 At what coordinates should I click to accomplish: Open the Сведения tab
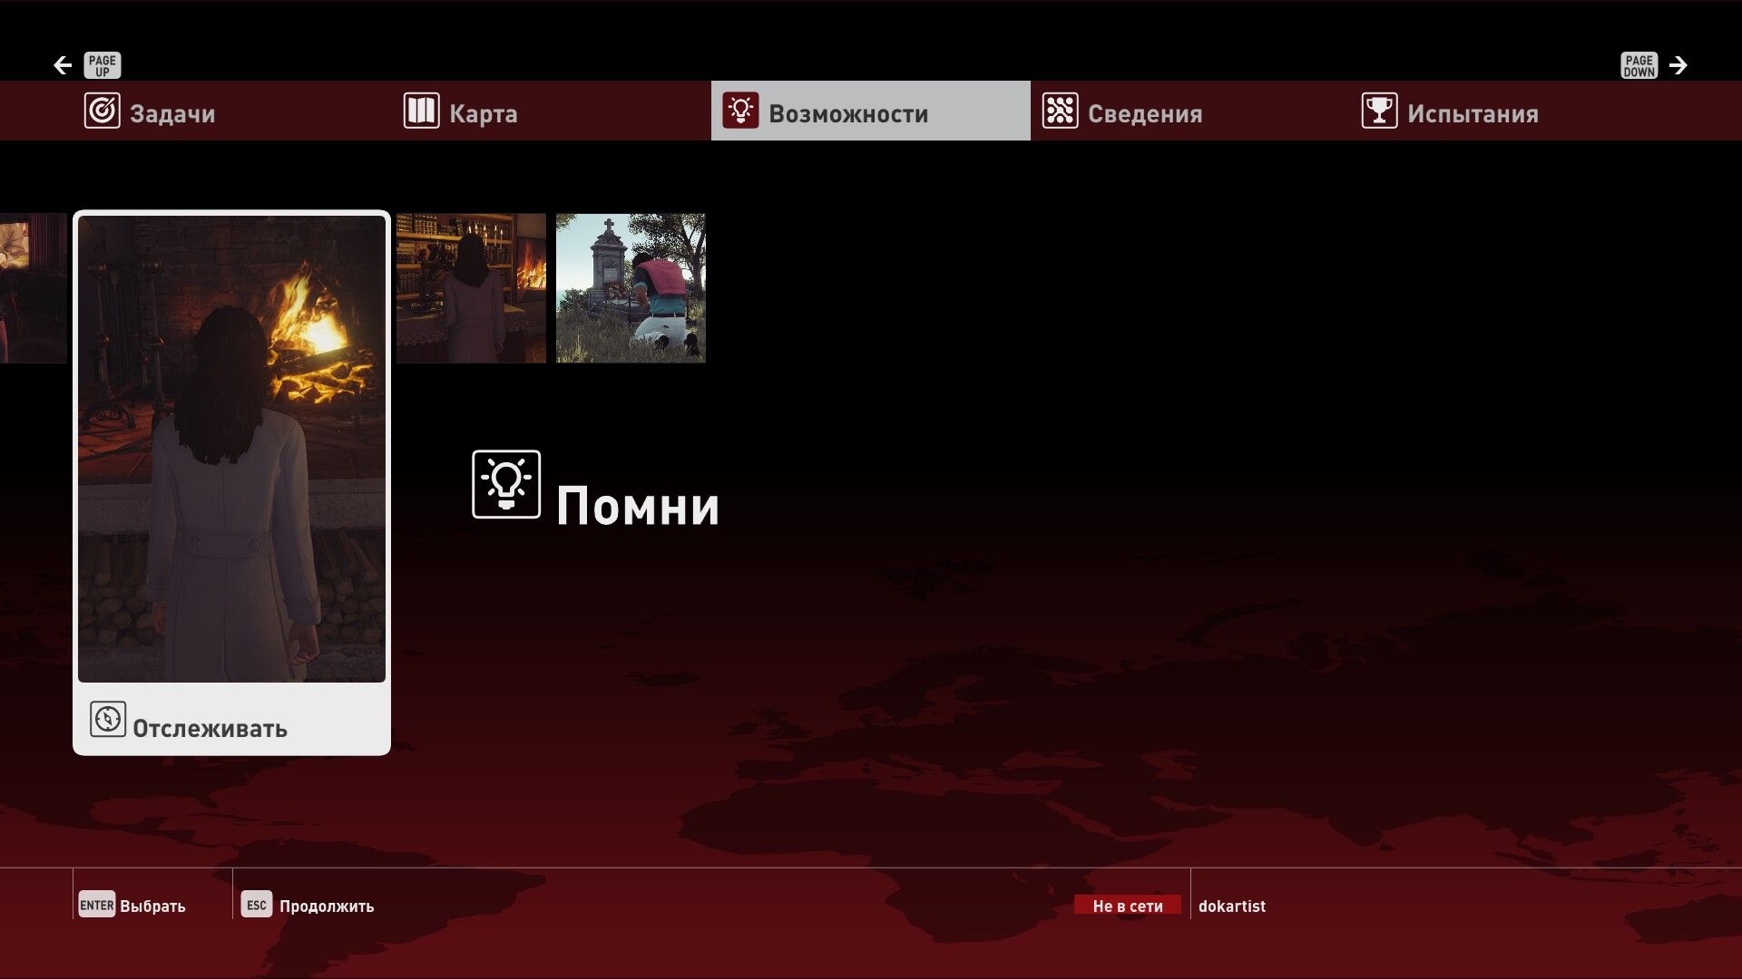[1145, 113]
